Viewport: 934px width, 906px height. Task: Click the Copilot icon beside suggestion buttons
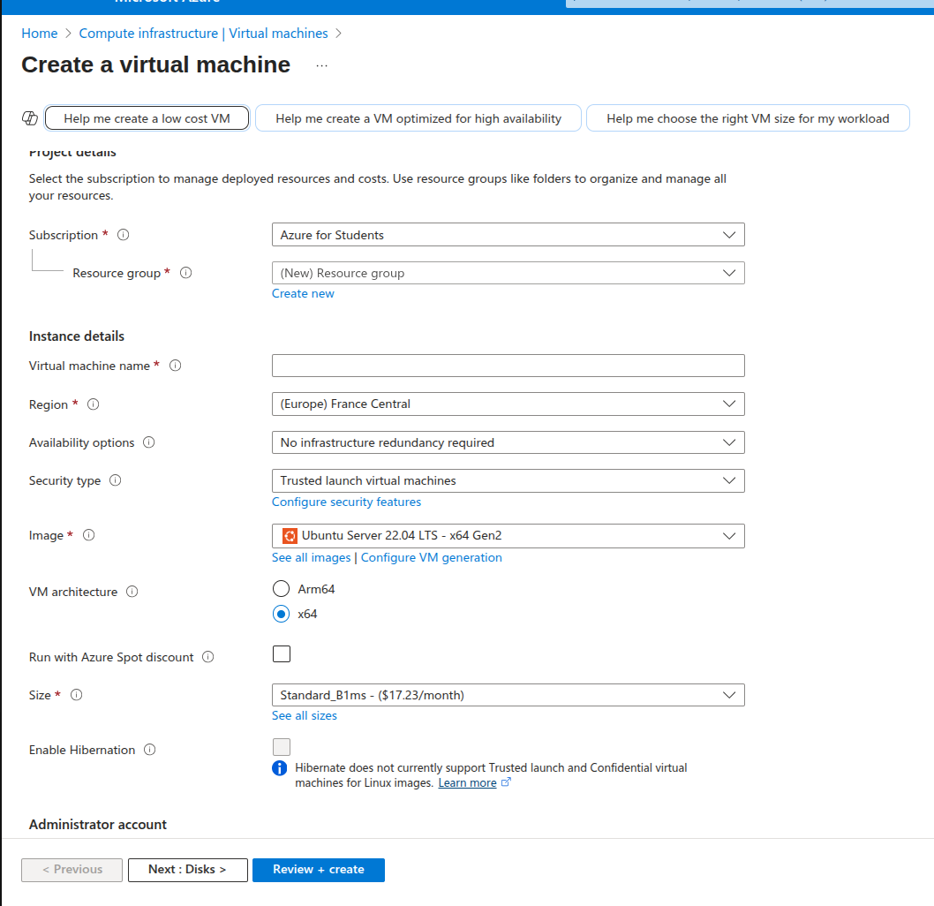(29, 118)
